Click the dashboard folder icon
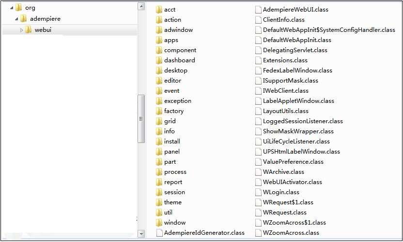Viewport: 403px width, 242px height. [159, 60]
